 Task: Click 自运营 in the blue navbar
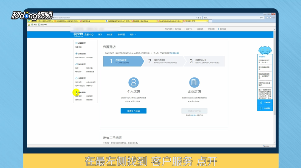[x=110, y=35]
